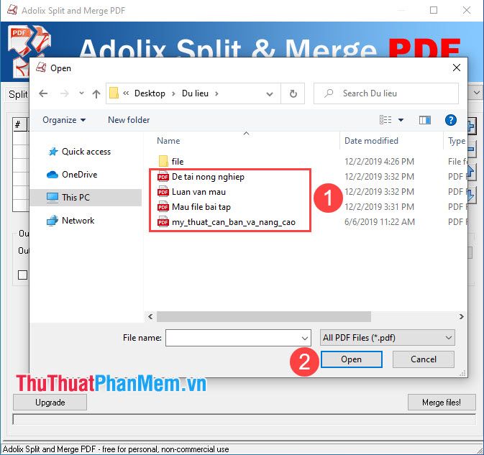Image resolution: width=484 pixels, height=455 pixels.
Task: Click the yellow file folder icon
Action: pyautogui.click(x=163, y=161)
